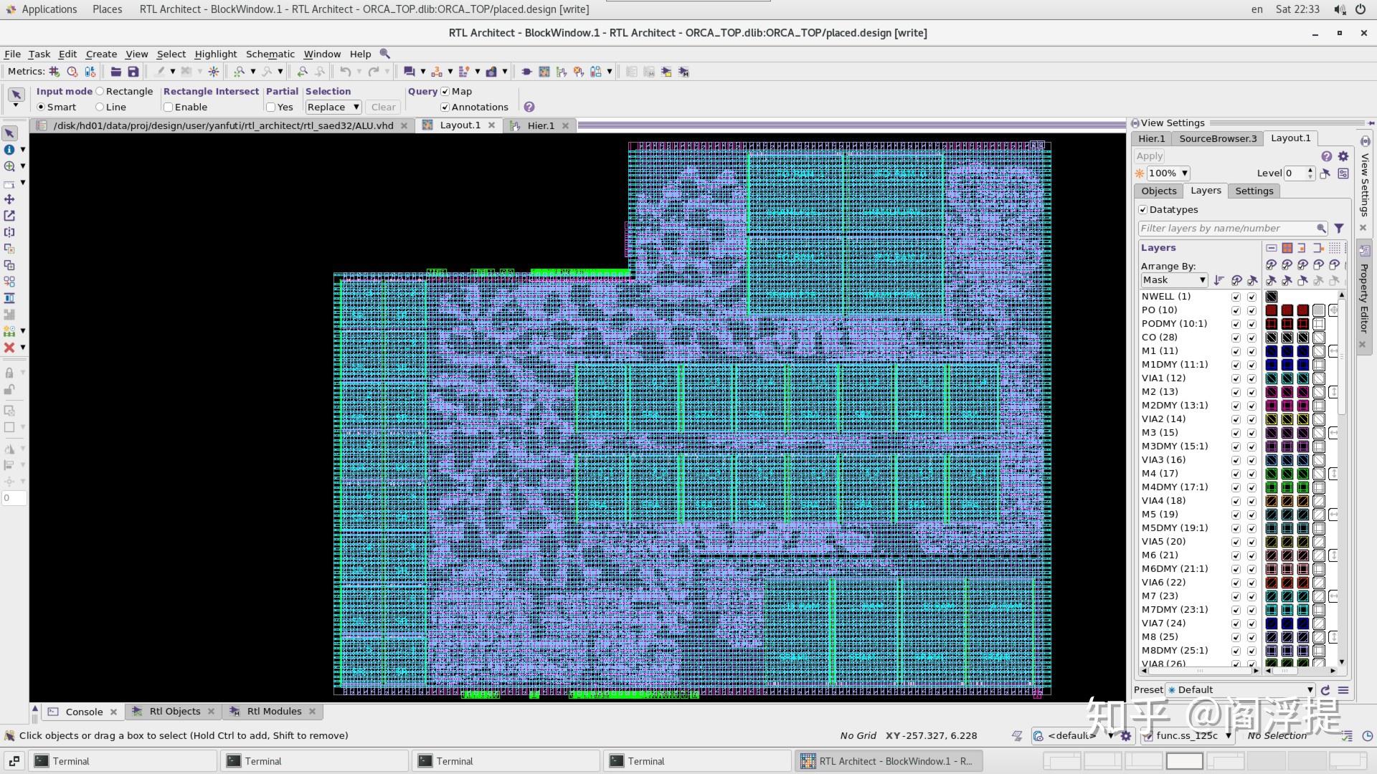Click the undo arrow icon
This screenshot has width=1377, height=774.
pos(346,72)
